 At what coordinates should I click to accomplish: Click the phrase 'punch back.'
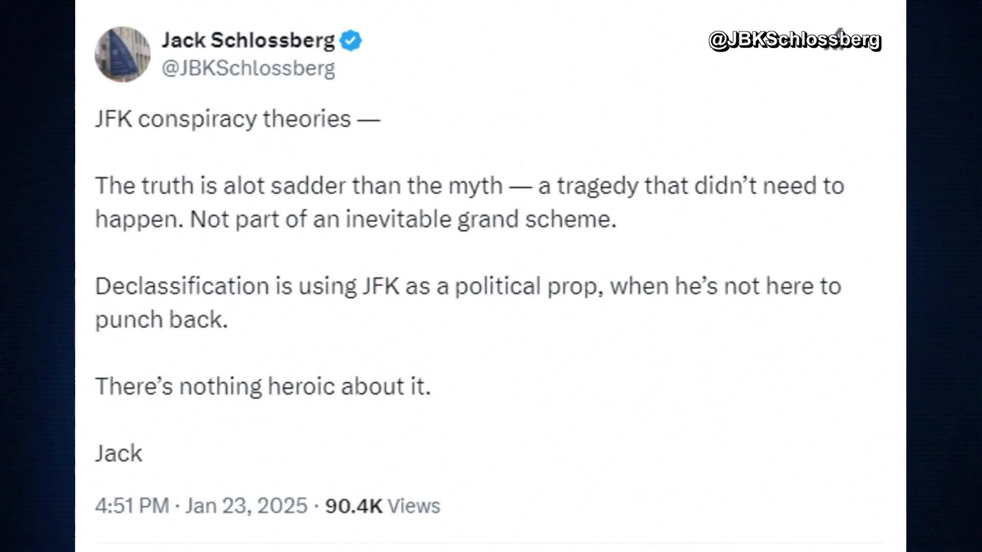pos(162,320)
